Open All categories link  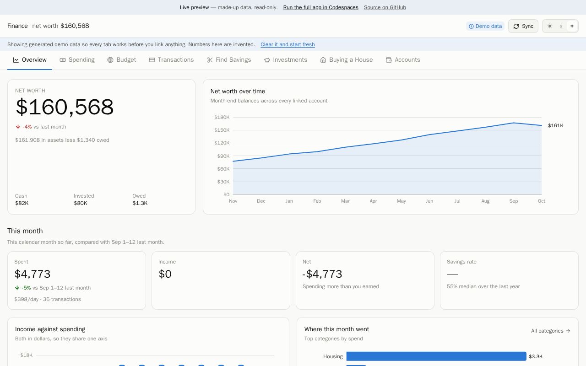[551, 331]
